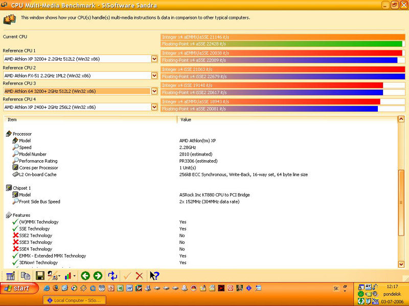Screen dimensions: 409x306
Task: Click the What's This help cursor icon
Action: (154, 275)
